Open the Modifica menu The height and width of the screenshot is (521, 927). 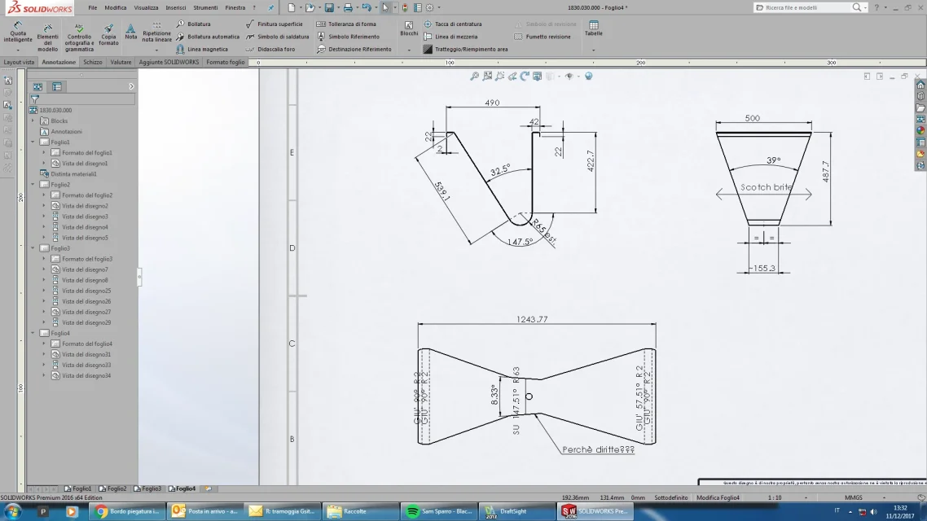pos(116,7)
